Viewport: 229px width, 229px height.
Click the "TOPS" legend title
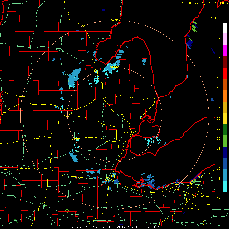224,15
